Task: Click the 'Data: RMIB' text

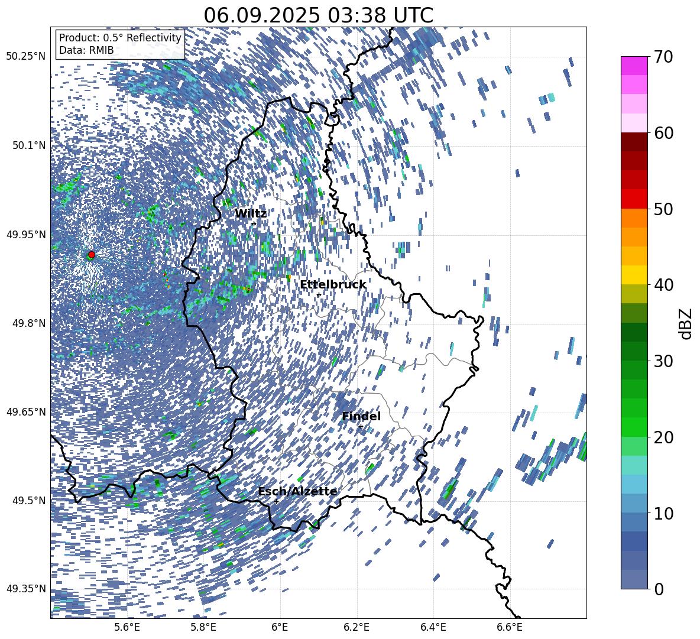Action: pos(86,50)
